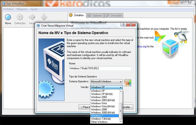This screenshot has height=125, width=196.
Task: Switch to the Descrição tab
Action: coord(114,16)
